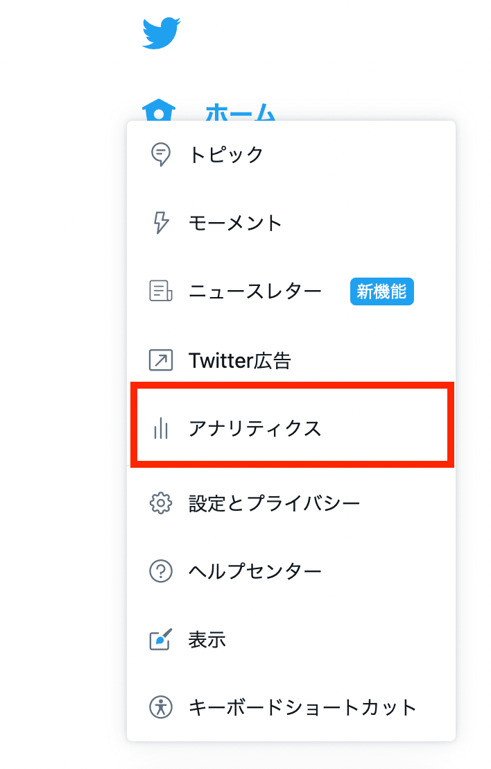Open the ヘルプセンター entry
This screenshot has width=491, height=769.
(x=255, y=571)
